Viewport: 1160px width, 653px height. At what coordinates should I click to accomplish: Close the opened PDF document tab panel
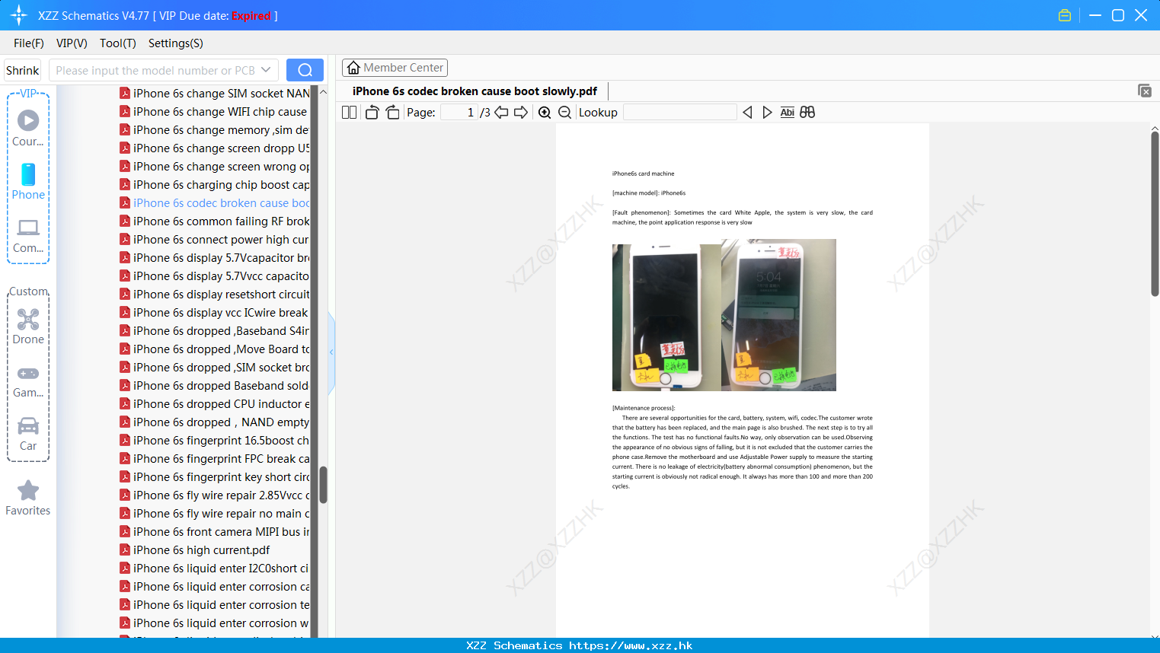[x=1145, y=91]
